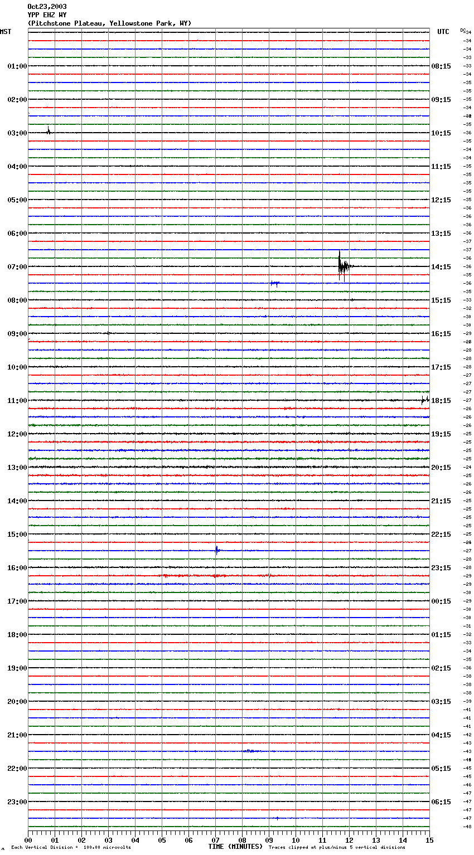Click the UTC column header
The width and height of the screenshot is (474, 855).
443,32
